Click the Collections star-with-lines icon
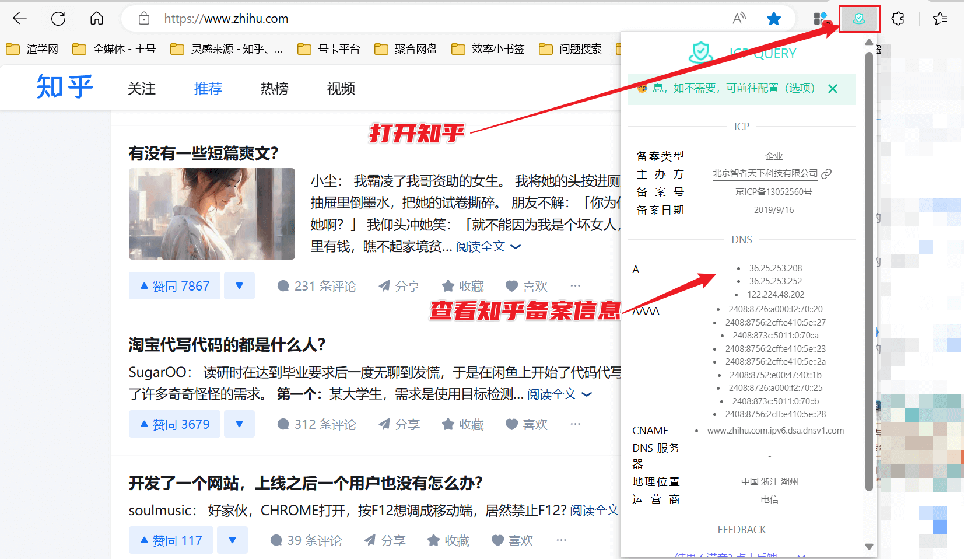This screenshot has width=964, height=559. (x=940, y=18)
